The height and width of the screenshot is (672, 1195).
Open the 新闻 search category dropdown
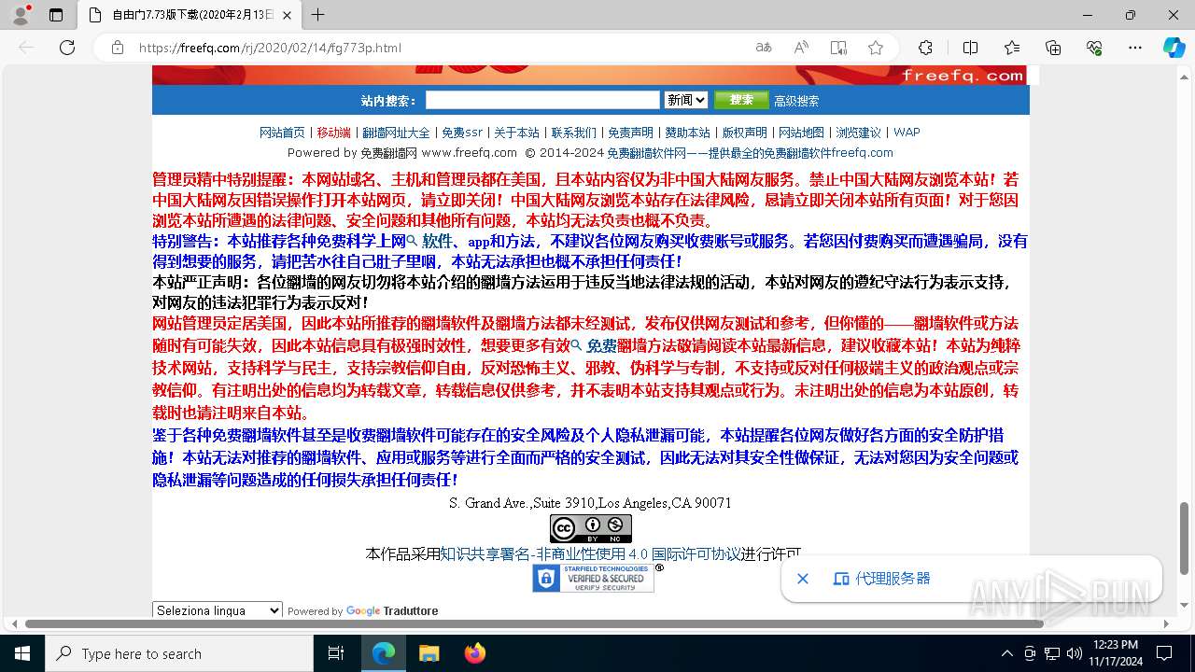pos(685,100)
